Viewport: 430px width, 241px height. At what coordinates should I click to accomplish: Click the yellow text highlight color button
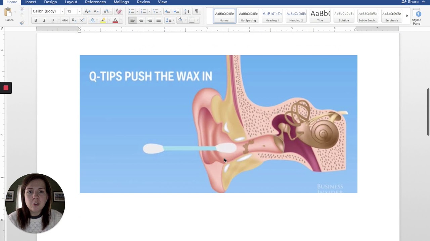[x=103, y=20]
